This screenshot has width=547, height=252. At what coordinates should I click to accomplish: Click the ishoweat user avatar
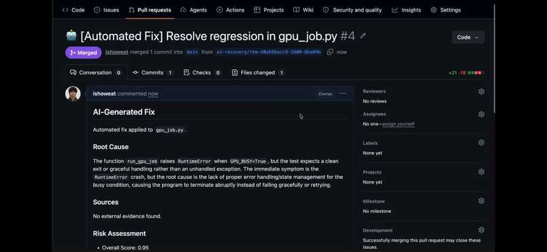(x=73, y=93)
